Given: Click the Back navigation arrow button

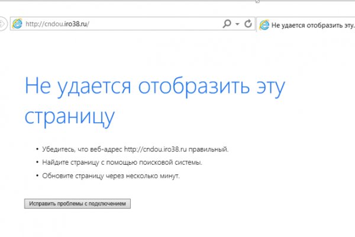Looking at the screenshot, I should (3, 24).
